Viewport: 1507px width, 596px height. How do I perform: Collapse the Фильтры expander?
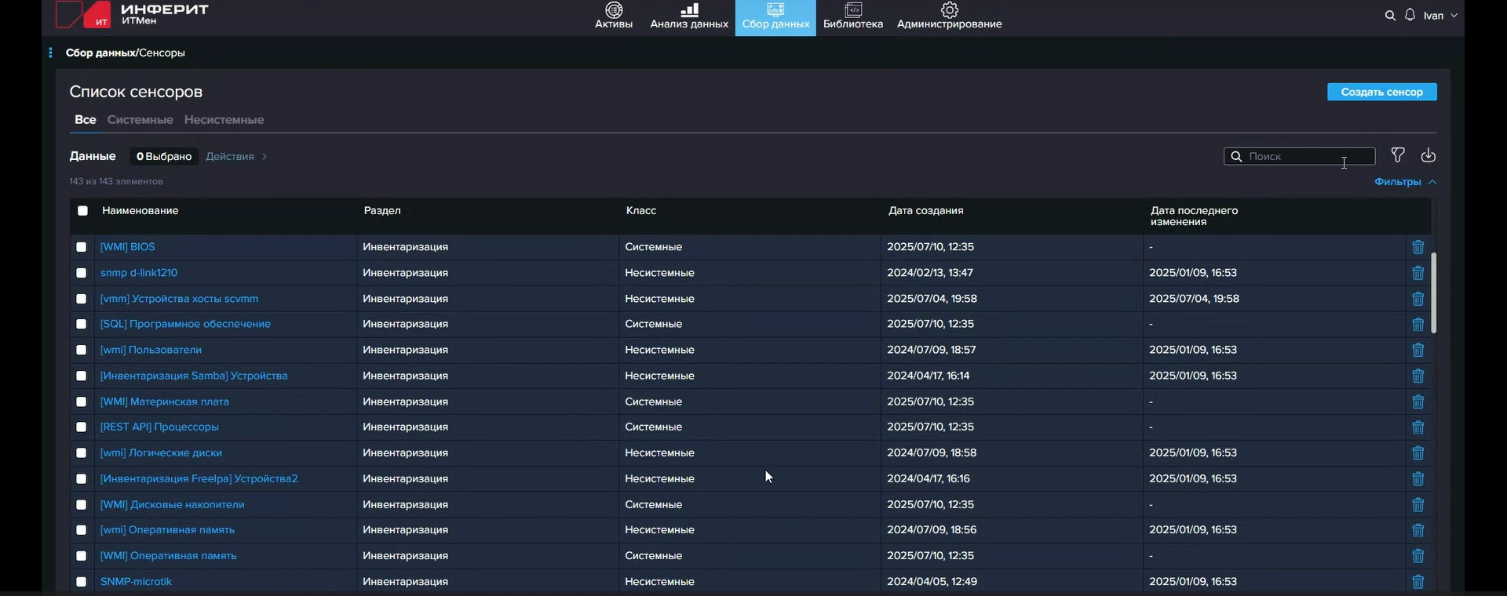pos(1405,182)
